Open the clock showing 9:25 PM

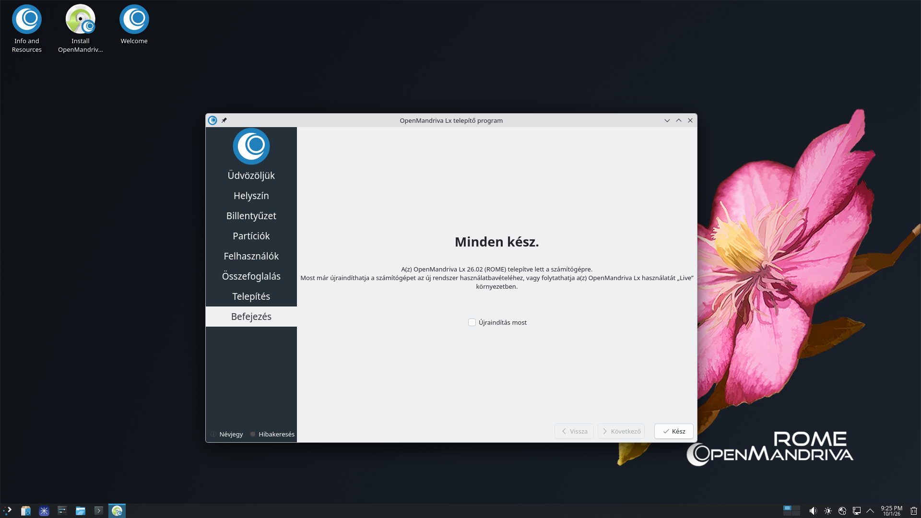coord(892,511)
